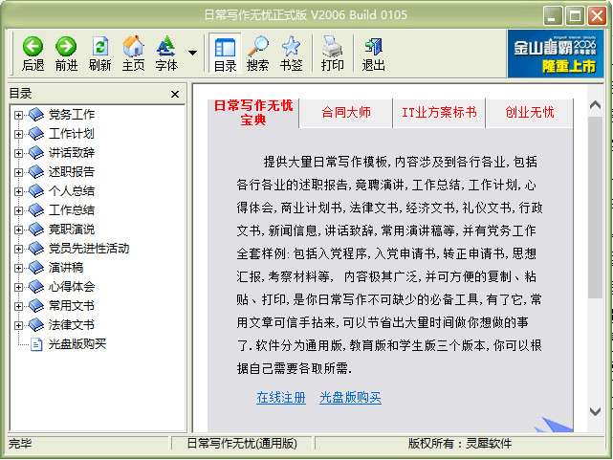Click book icon beside 工作计划
Image resolution: width=613 pixels, height=460 pixels.
[x=36, y=134]
